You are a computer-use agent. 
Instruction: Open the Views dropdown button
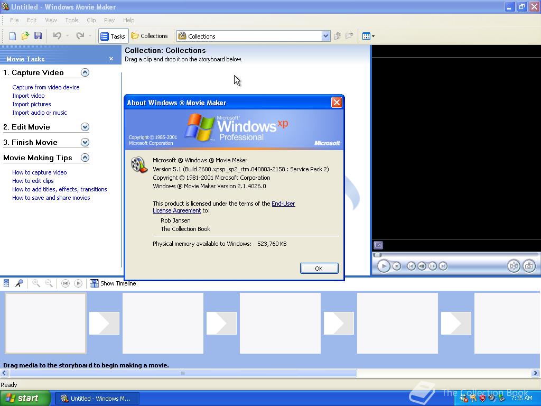(x=368, y=36)
